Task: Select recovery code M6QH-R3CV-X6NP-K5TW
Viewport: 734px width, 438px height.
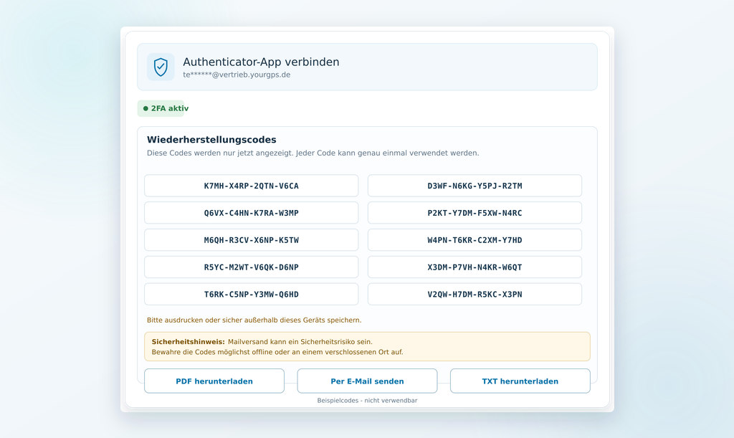Action: pyautogui.click(x=252, y=240)
